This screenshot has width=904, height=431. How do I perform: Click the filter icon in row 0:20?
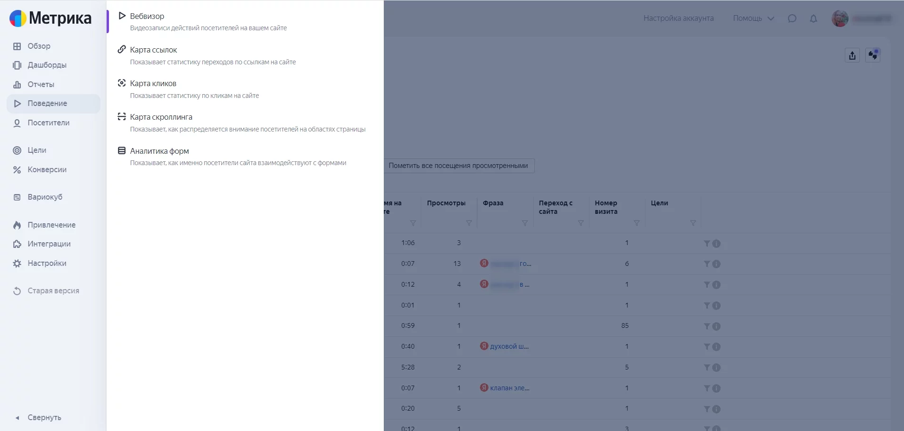point(707,409)
